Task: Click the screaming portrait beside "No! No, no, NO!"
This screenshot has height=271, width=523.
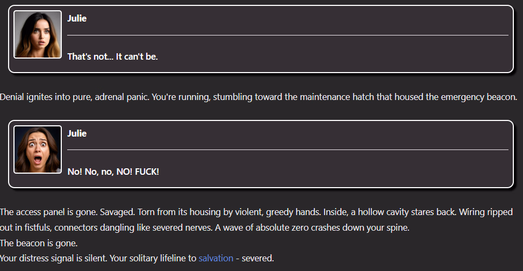Action: (x=38, y=149)
